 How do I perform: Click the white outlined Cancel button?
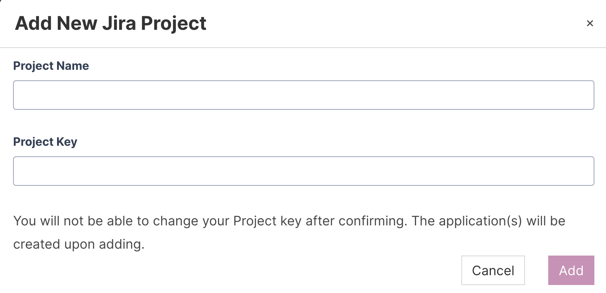493,270
